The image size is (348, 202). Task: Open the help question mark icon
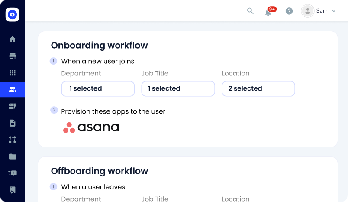click(x=289, y=11)
